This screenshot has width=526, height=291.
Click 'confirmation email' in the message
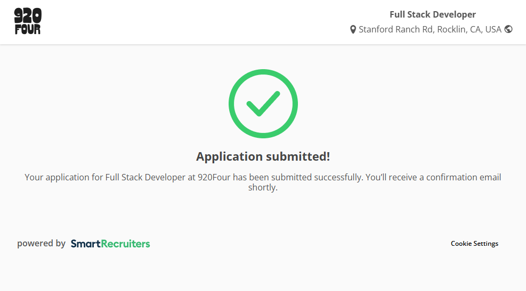(464, 177)
